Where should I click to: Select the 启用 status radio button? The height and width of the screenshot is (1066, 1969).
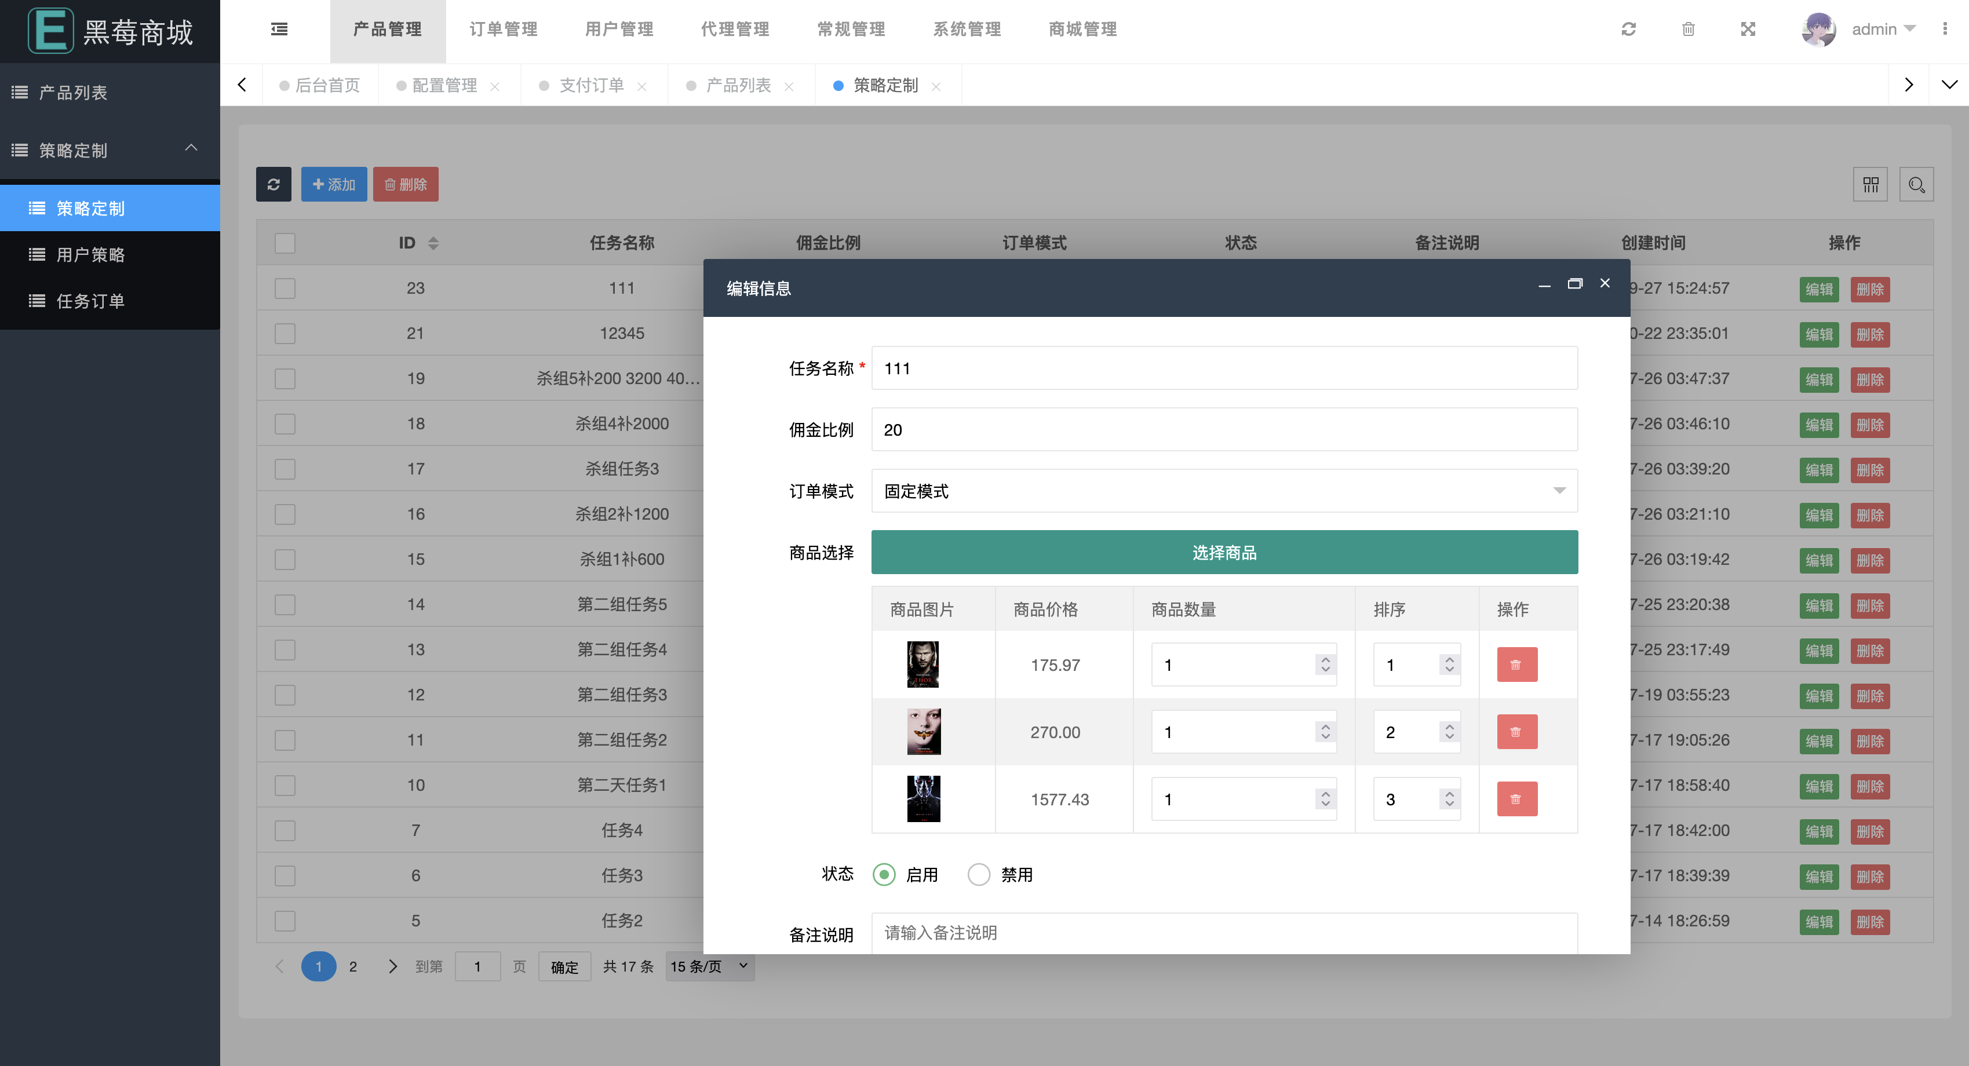tap(884, 874)
